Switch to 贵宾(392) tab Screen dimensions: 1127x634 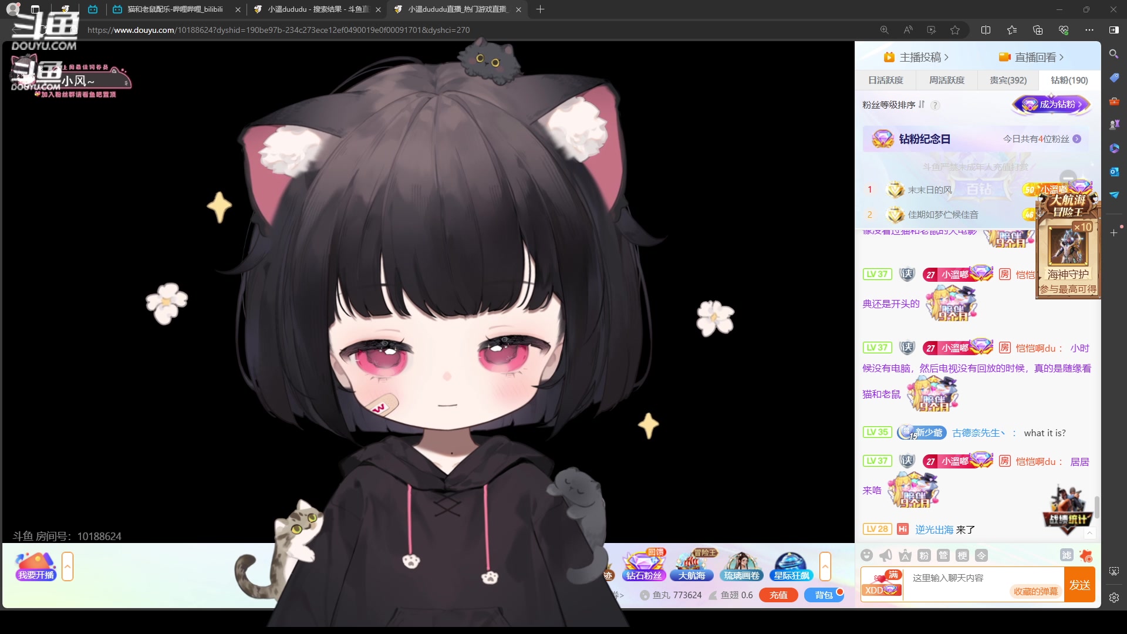1008,80
